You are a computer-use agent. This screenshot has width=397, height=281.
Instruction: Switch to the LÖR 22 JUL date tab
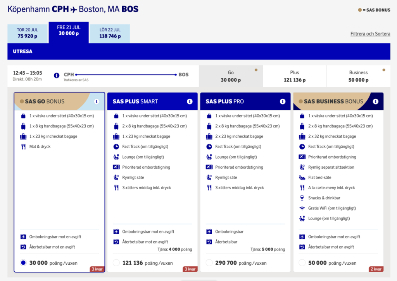110,34
